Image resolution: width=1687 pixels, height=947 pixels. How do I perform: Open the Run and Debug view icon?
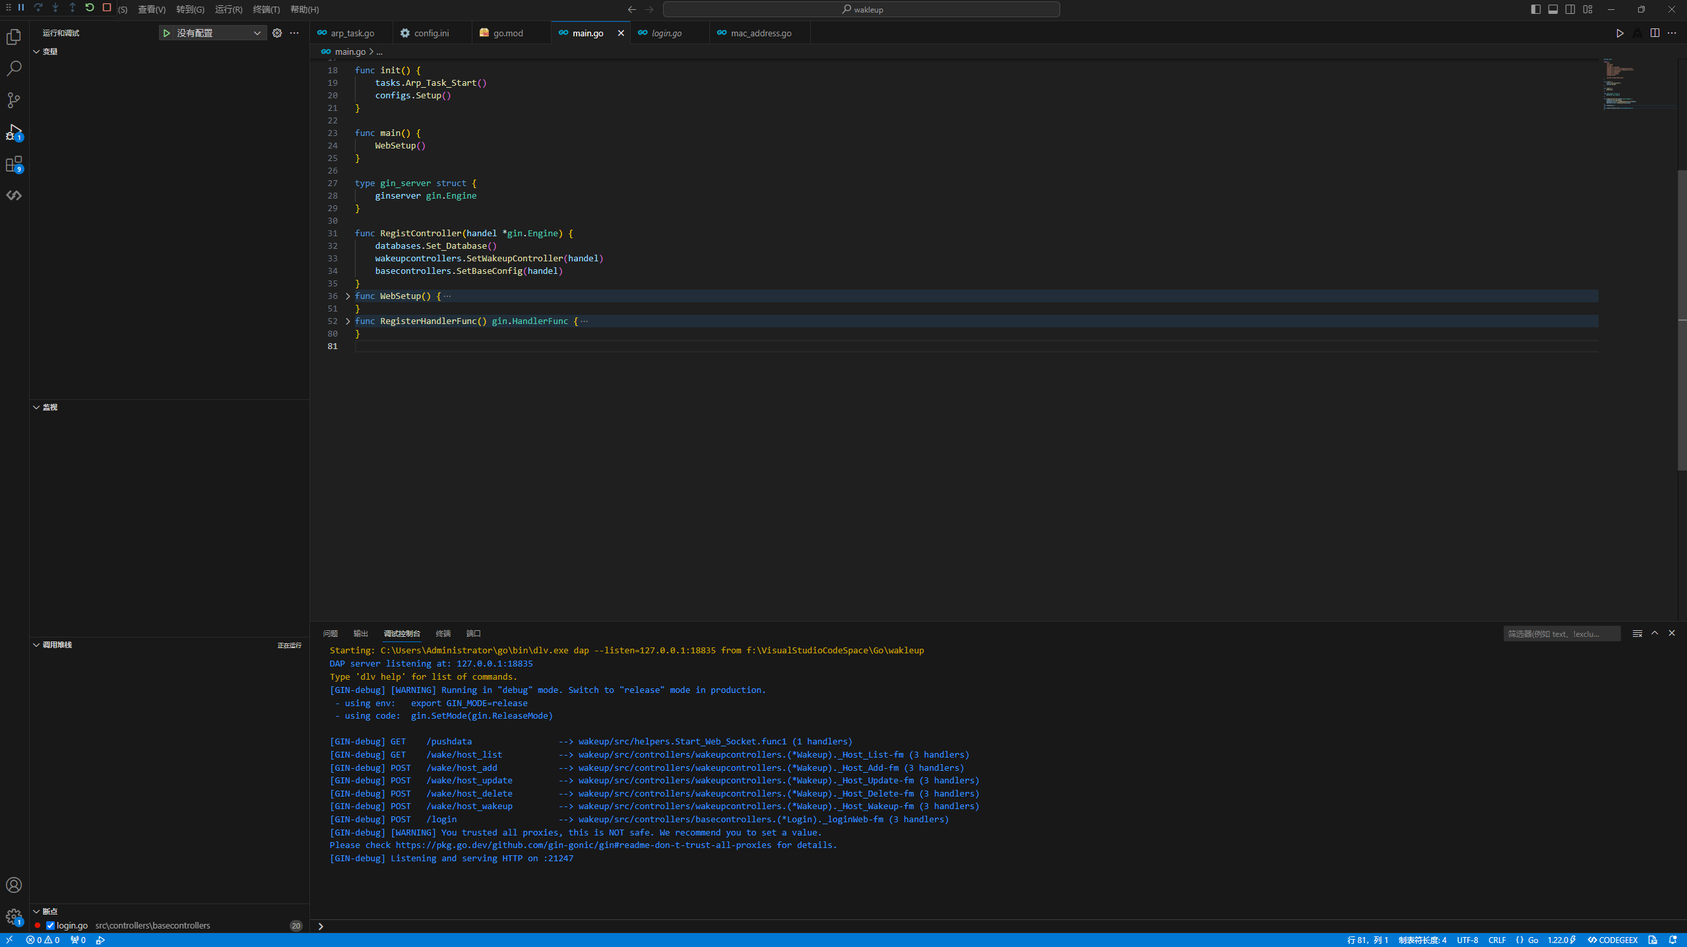(x=14, y=132)
